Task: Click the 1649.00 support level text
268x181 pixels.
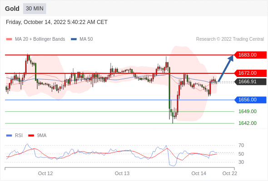Action: click(x=248, y=111)
